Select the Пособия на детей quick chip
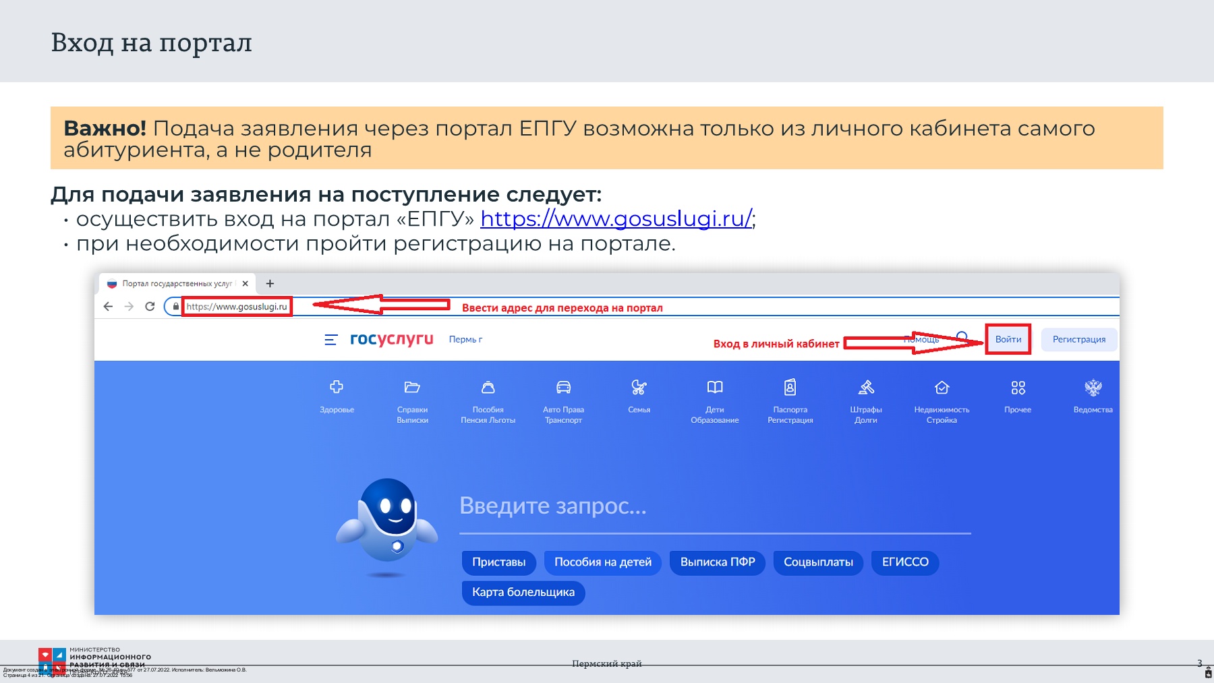 [602, 562]
